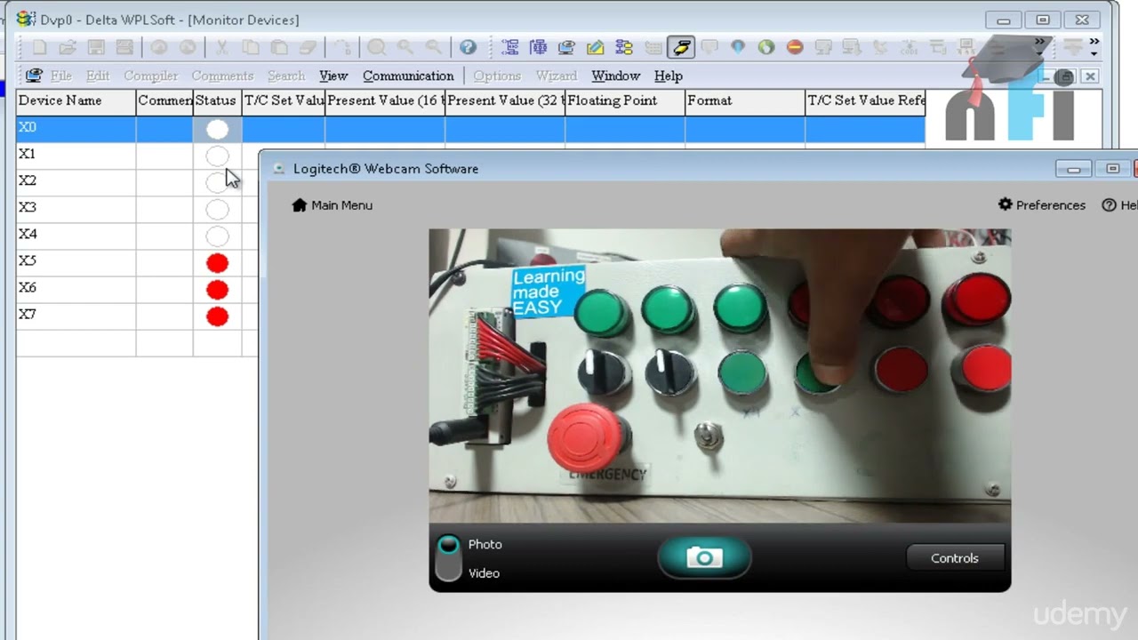The width and height of the screenshot is (1138, 640).
Task: Click the yellow pencil edit toolbar icon
Action: [x=595, y=47]
